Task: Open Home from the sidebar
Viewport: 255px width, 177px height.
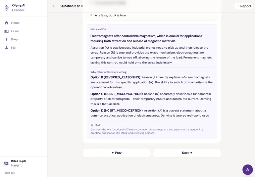Action: tap(15, 23)
